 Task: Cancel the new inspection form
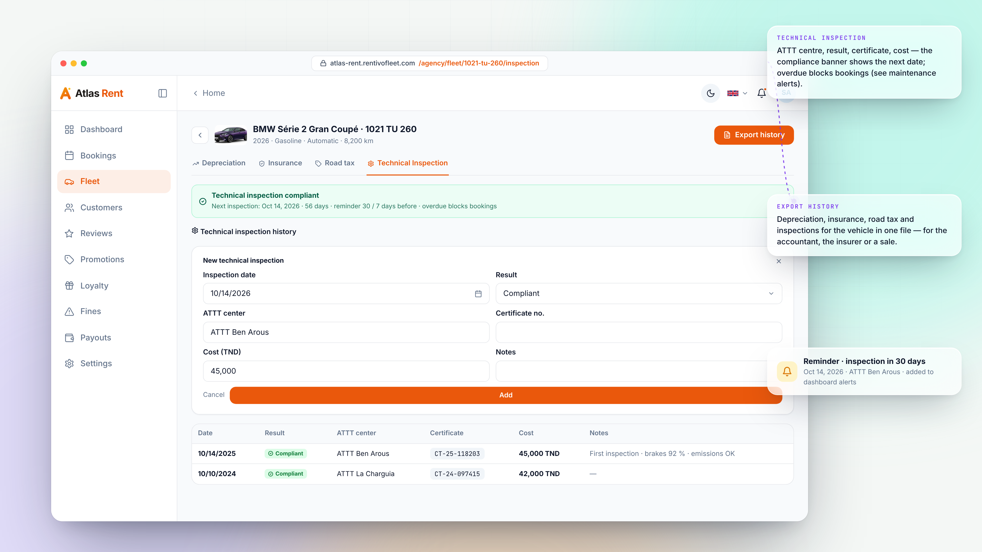[214, 395]
